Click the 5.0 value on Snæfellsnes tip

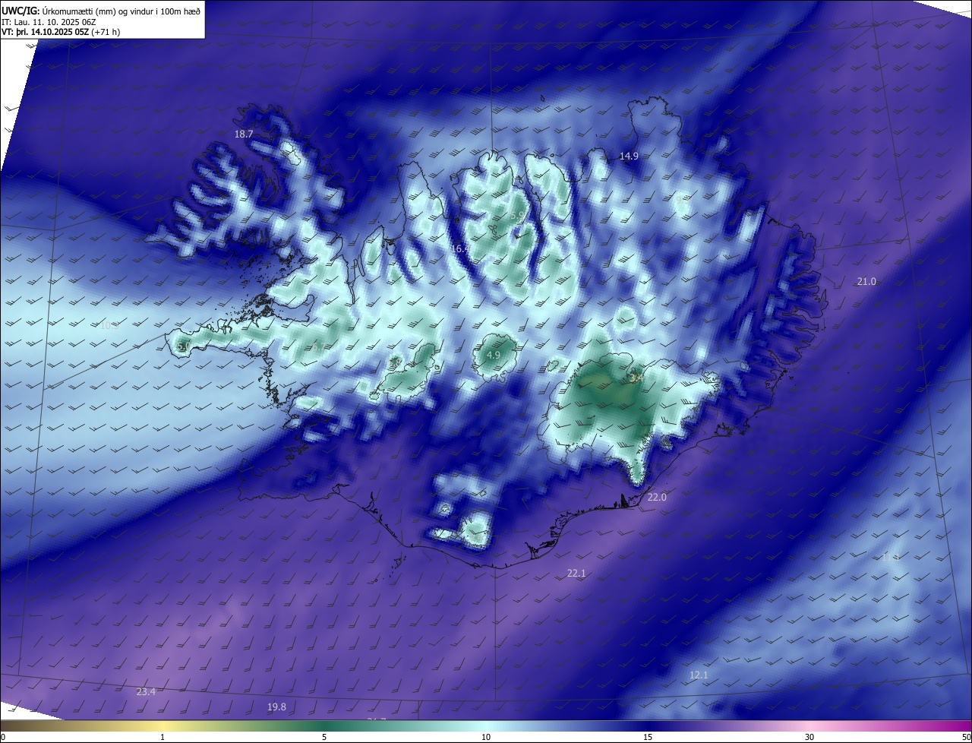point(184,346)
